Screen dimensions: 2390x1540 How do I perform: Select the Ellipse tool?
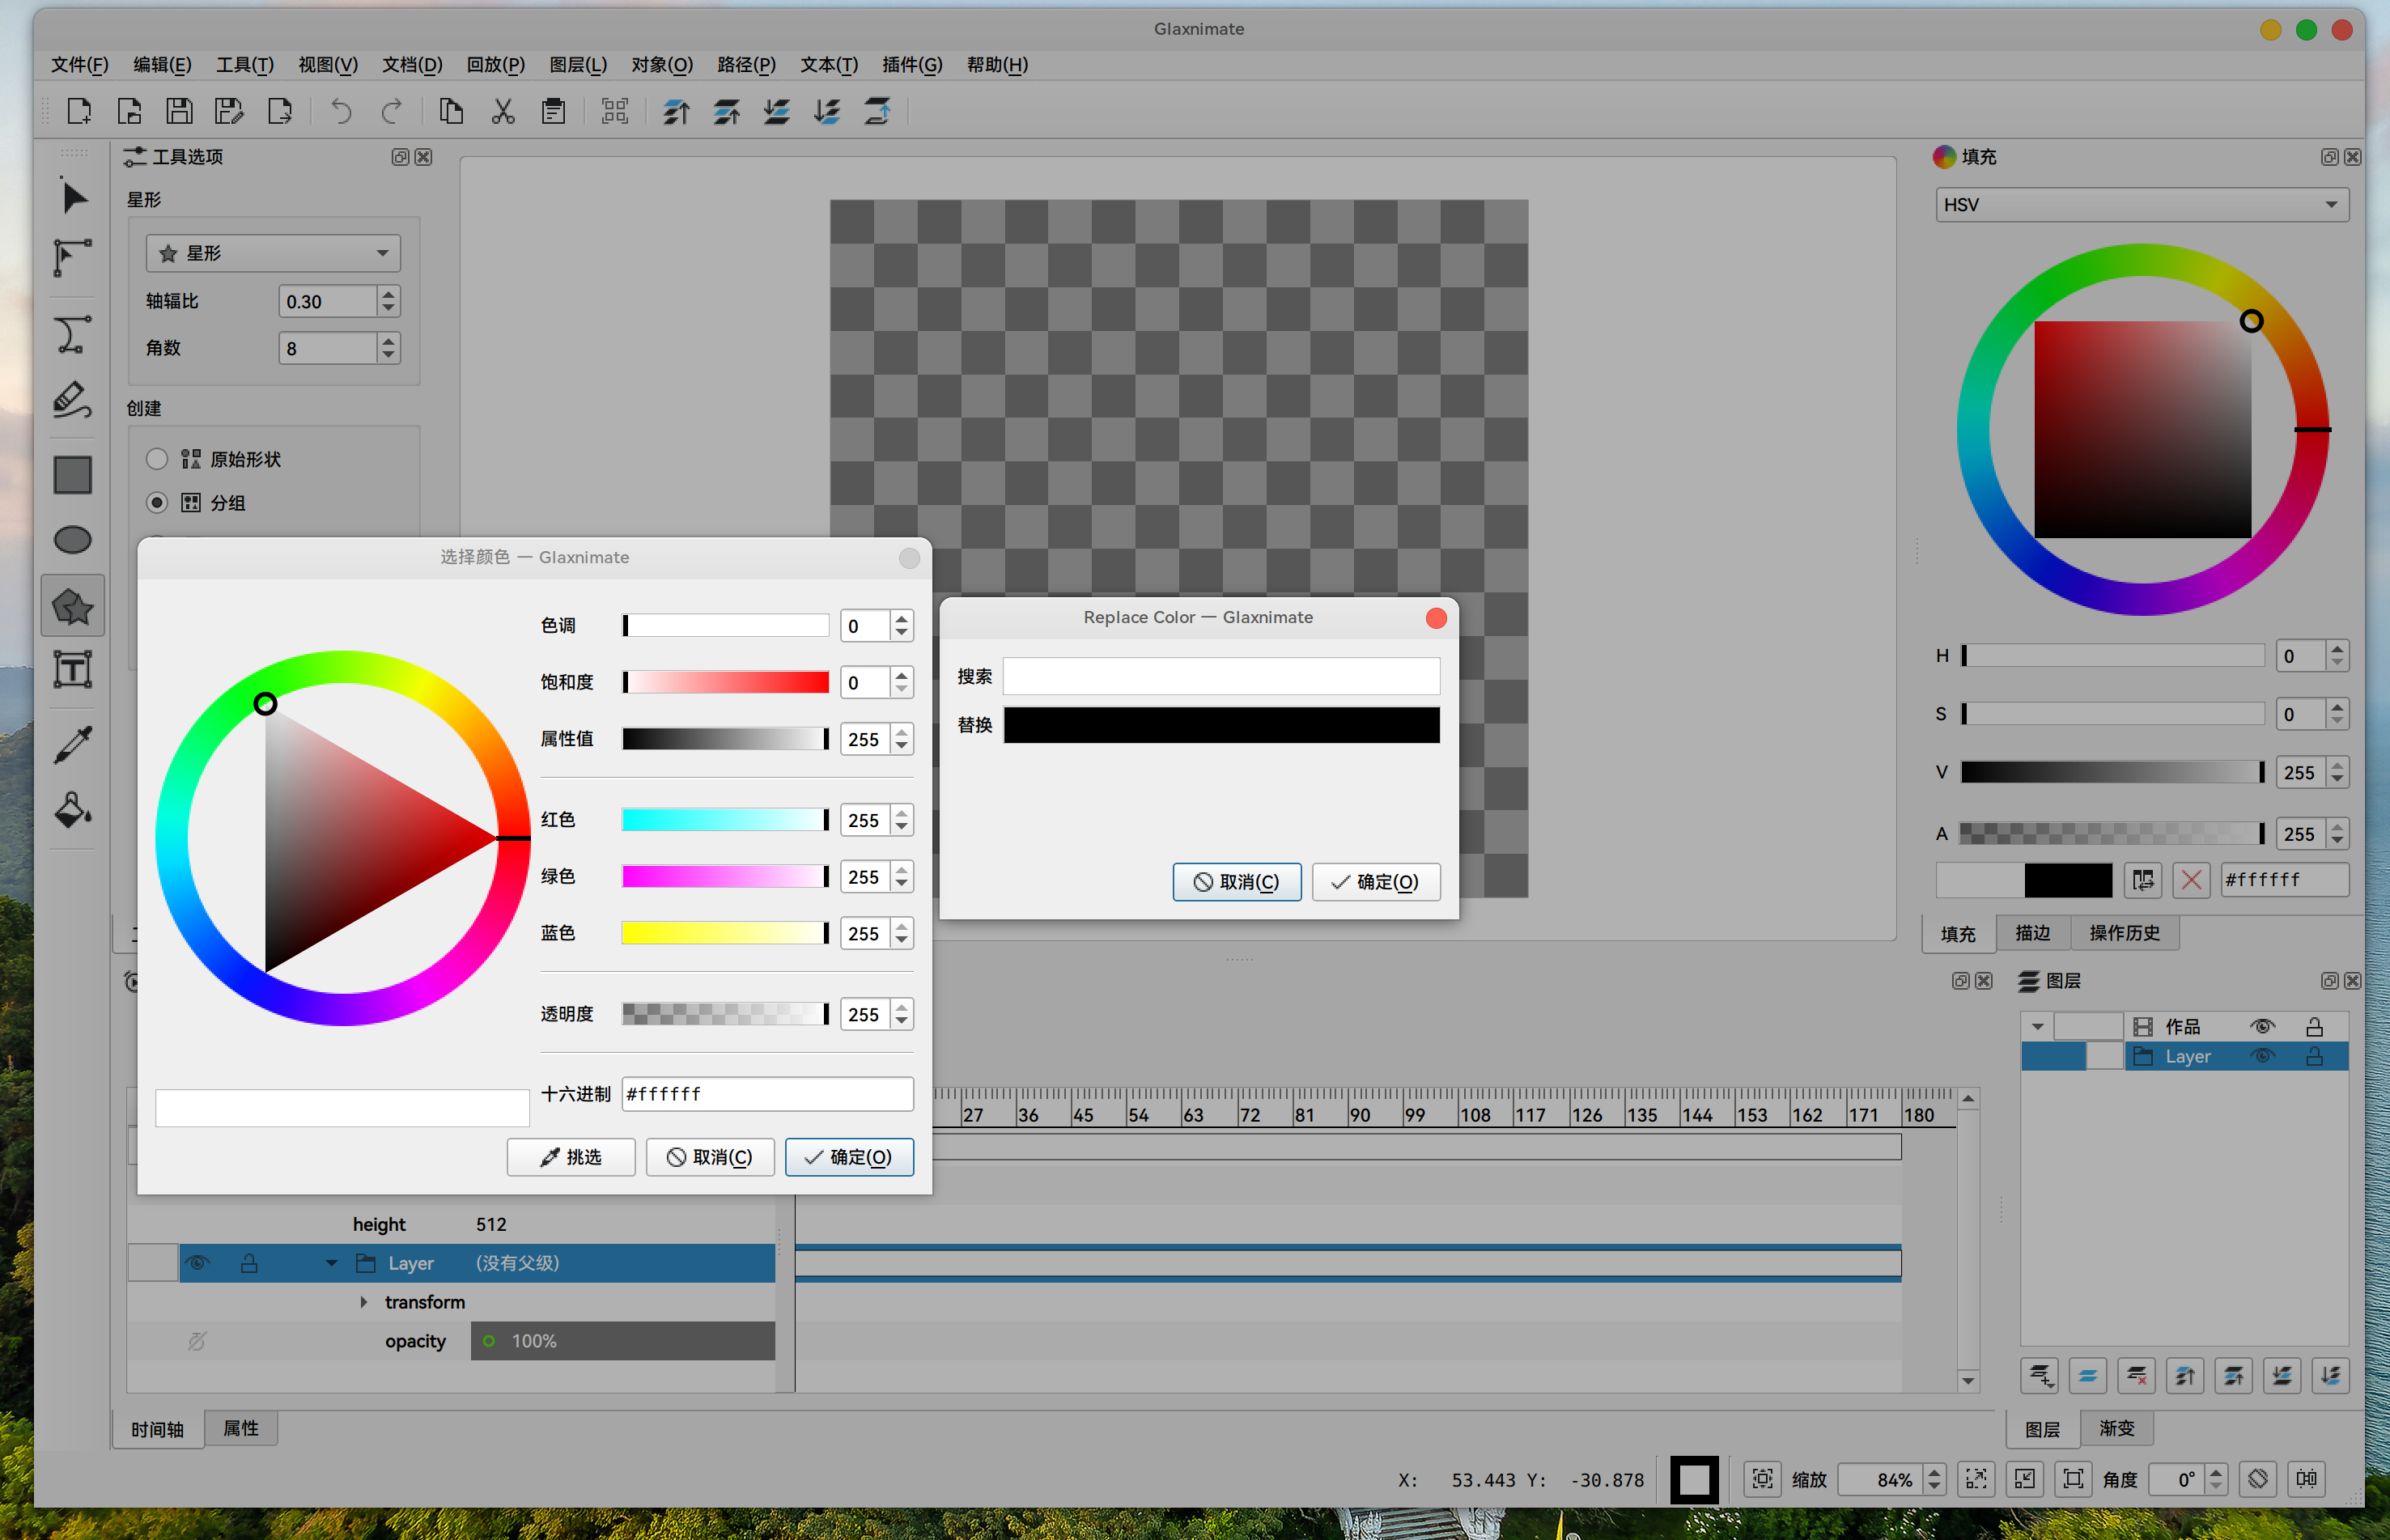tap(73, 540)
